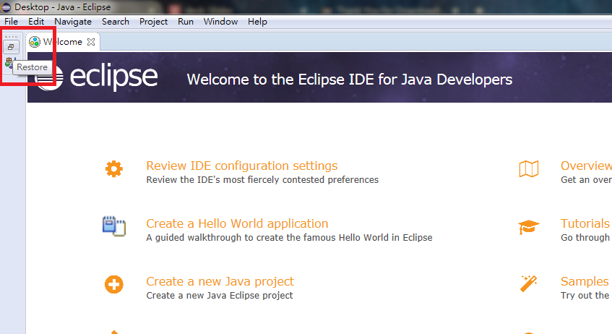Open the Tutorials link
Screen dimensions: 612x334
[585, 223]
